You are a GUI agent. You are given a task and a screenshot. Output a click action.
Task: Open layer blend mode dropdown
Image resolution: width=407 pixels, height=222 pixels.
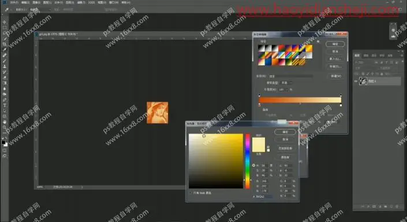[x=365, y=68]
